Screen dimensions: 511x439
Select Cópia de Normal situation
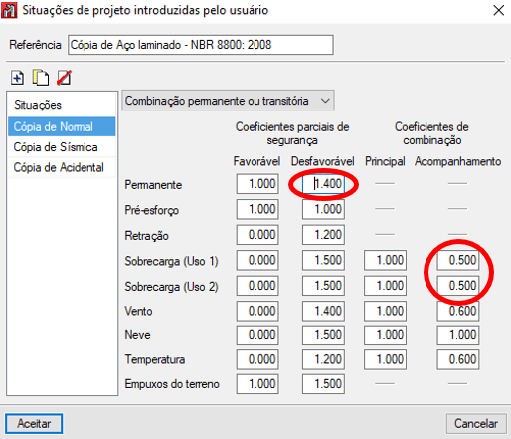62,126
